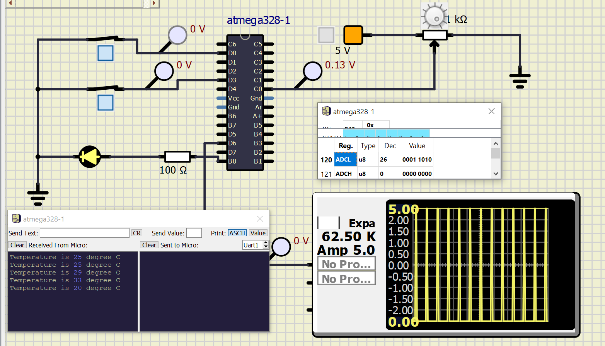Viewport: 605px width, 346px height.
Task: Click the chip icon in the serial monitor title bar
Action: click(16, 218)
